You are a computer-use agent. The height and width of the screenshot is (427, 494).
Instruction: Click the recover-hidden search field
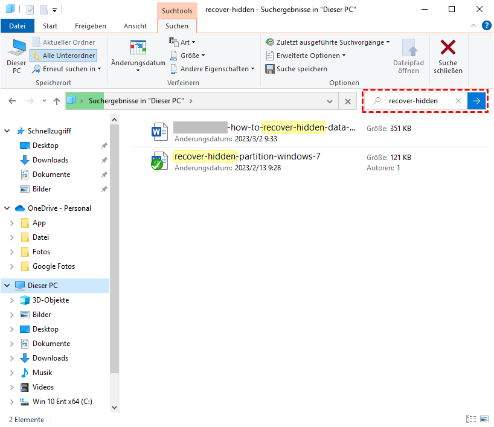point(413,101)
